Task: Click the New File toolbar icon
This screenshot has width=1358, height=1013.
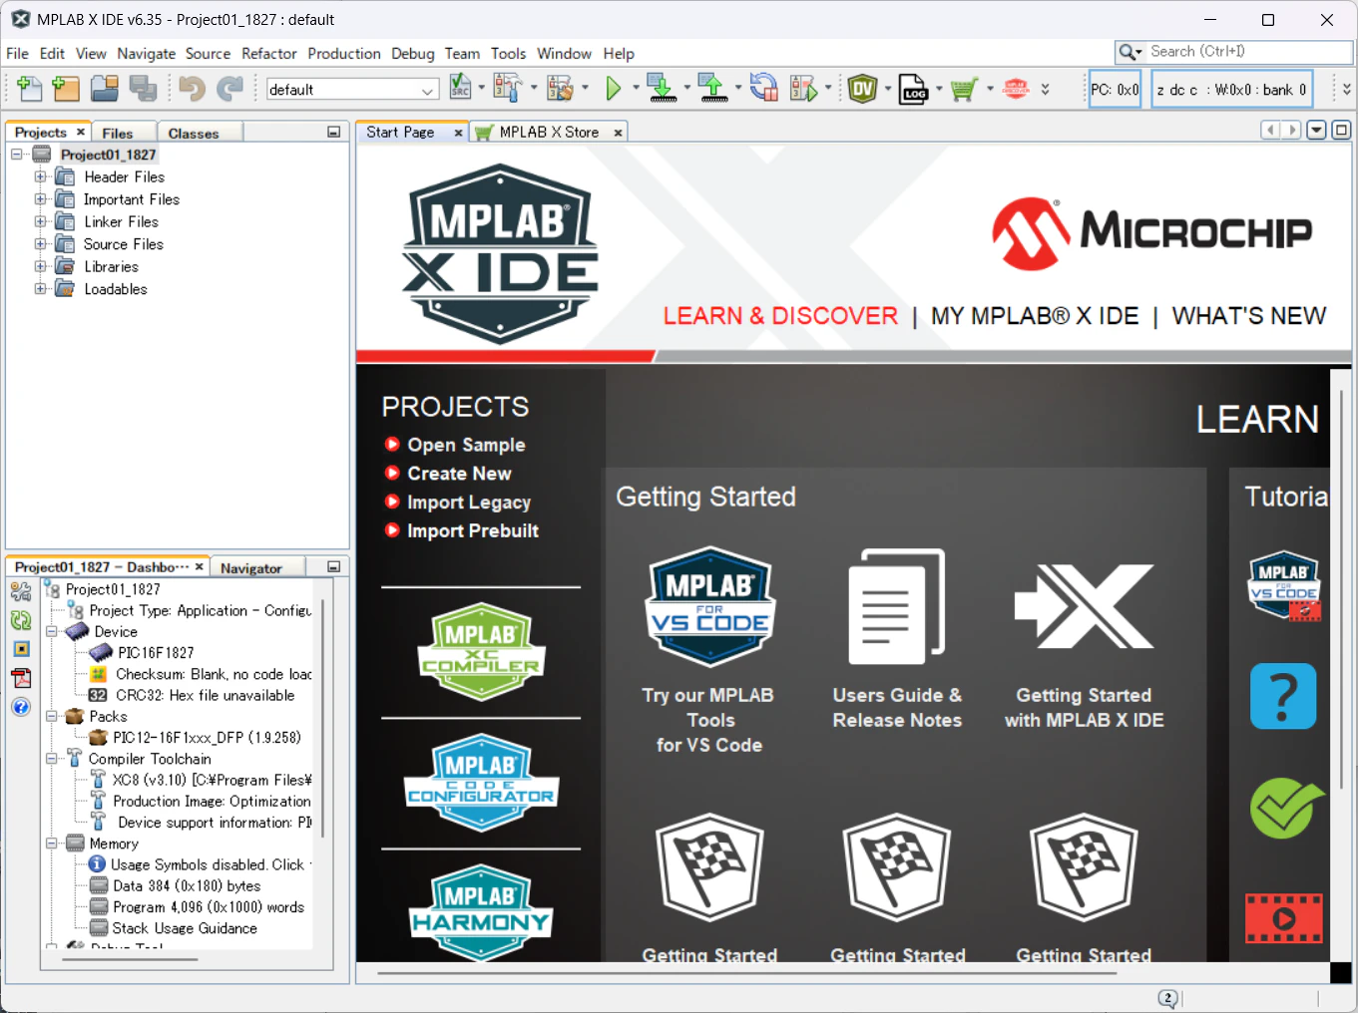Action: (29, 89)
